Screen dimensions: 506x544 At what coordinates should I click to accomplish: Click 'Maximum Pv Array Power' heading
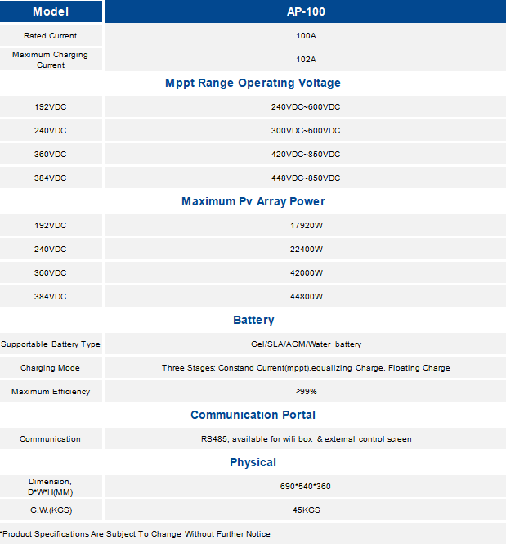coord(253,201)
